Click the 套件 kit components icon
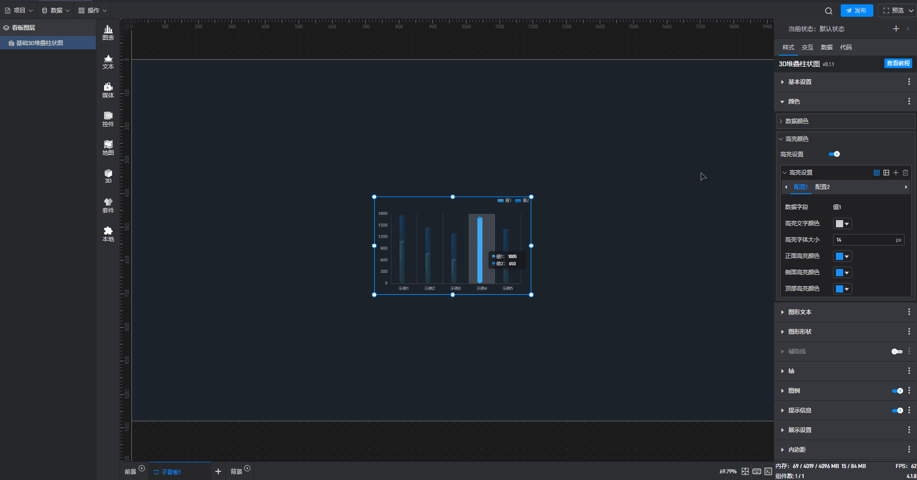Viewport: 917px width, 480px height. click(x=108, y=205)
